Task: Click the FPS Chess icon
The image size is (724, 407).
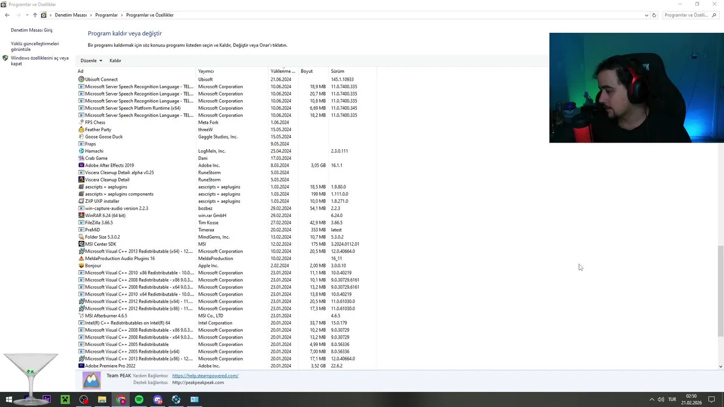Action: [x=81, y=123]
